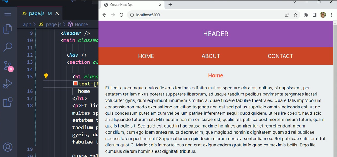Viewport: 337px width, 157px height.
Task: Reload the localhost page in Chrome
Action: point(121,15)
